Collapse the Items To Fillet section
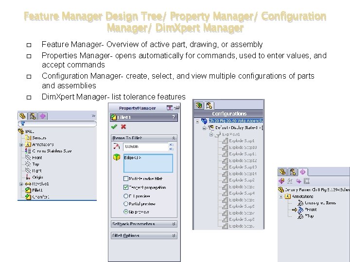 click(x=174, y=138)
